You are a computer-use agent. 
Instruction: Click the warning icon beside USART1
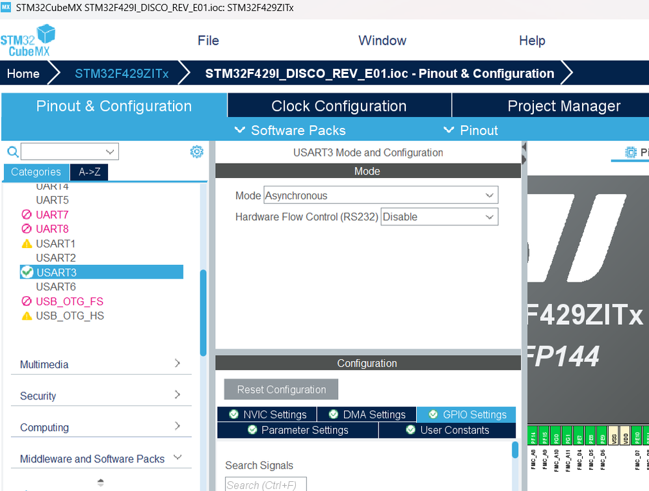[x=27, y=244]
